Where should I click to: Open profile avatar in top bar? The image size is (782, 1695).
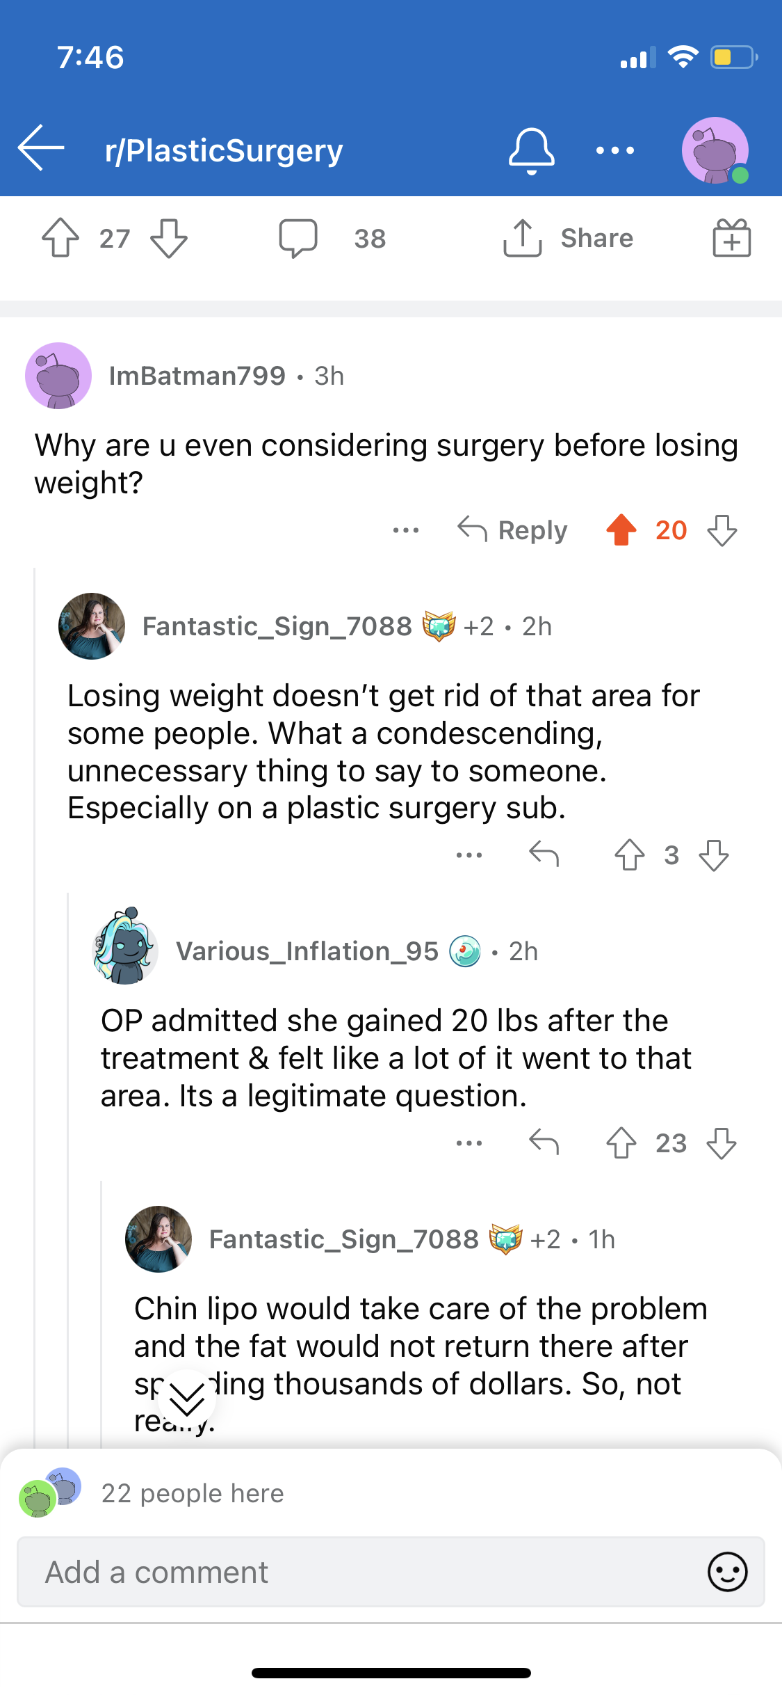click(715, 150)
